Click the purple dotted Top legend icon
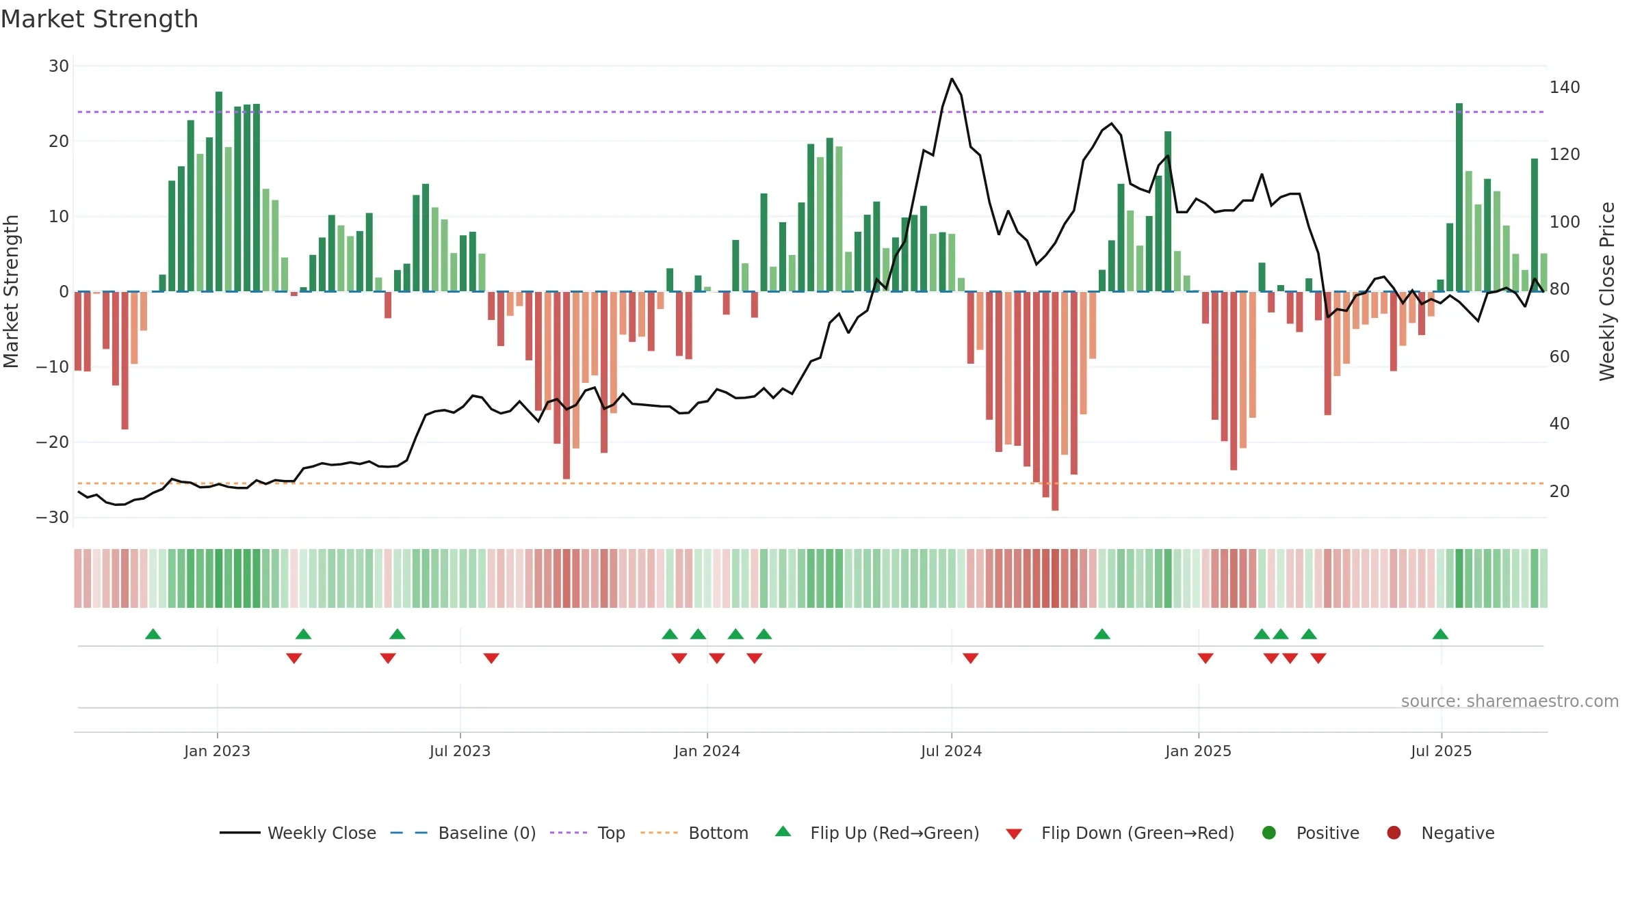The image size is (1642, 923). 569,833
